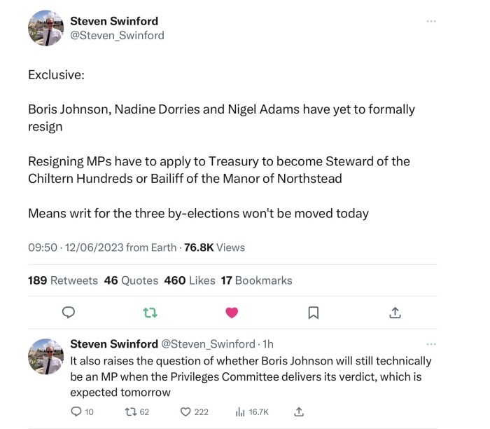The image size is (490, 429).
Task: Reply to the Privileges Committee tweet
Action: (x=77, y=411)
